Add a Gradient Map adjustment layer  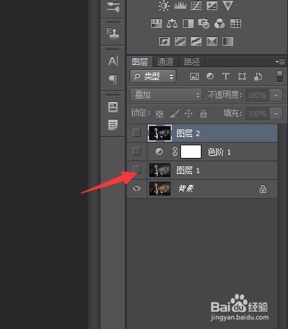click(x=228, y=41)
